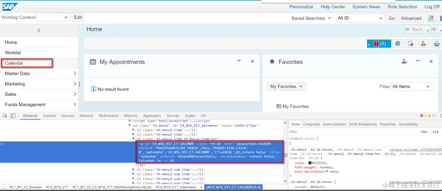Minimize the Favorites tile
The width and height of the screenshot is (442, 191).
point(418,61)
